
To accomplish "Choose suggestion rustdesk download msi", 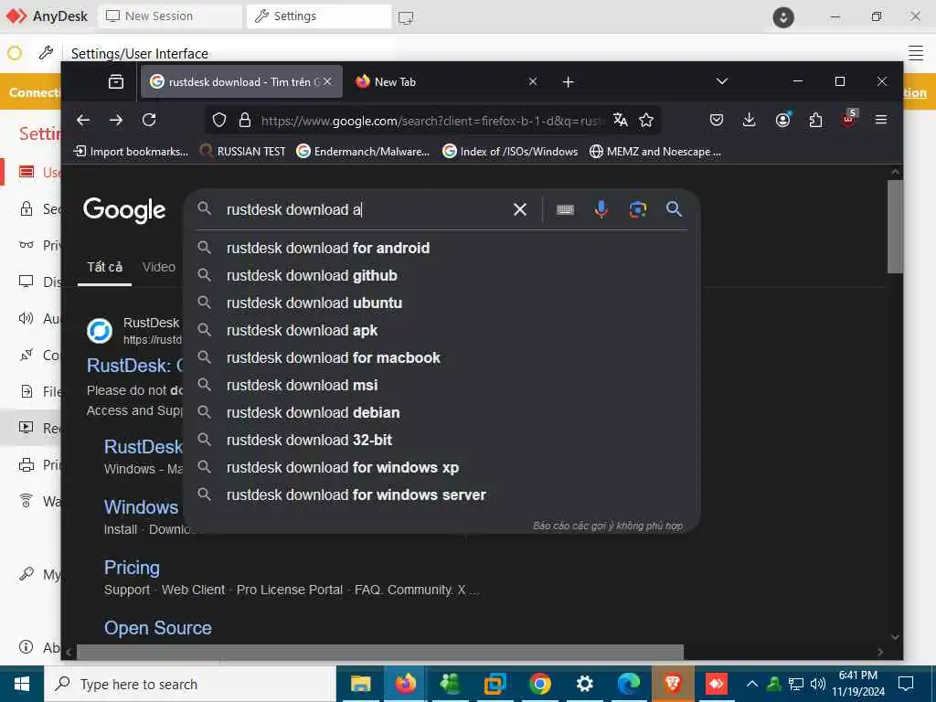I will (441, 385).
